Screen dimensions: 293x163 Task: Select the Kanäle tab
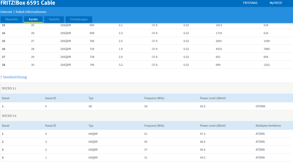(x=33, y=19)
